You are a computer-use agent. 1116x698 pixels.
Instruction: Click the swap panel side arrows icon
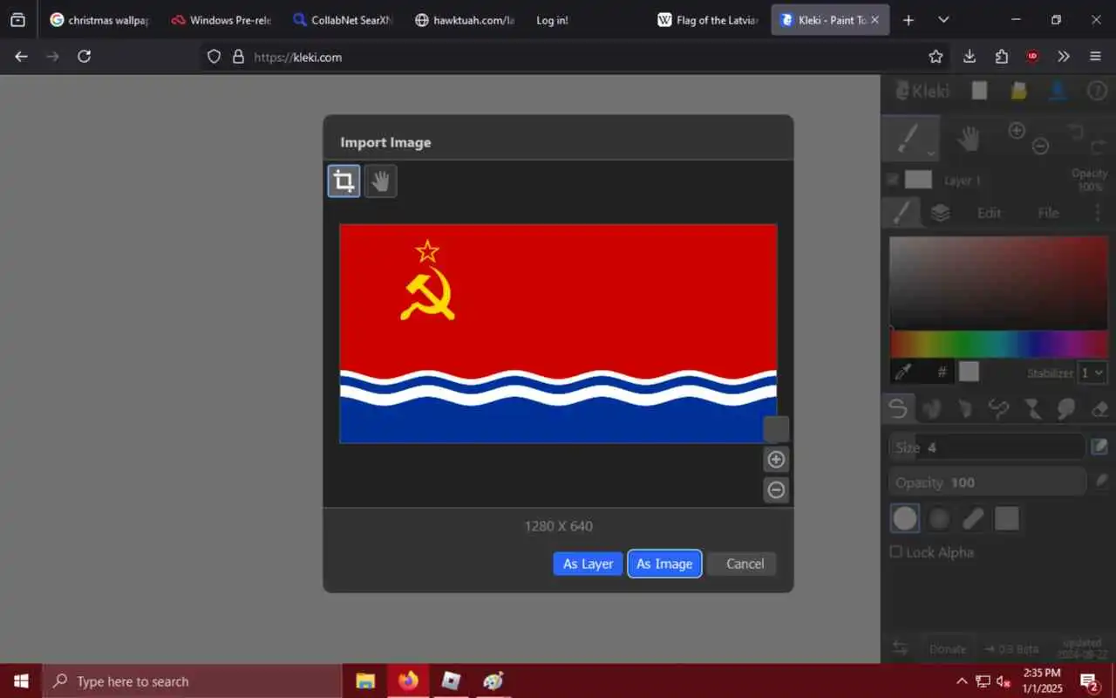[x=901, y=648]
